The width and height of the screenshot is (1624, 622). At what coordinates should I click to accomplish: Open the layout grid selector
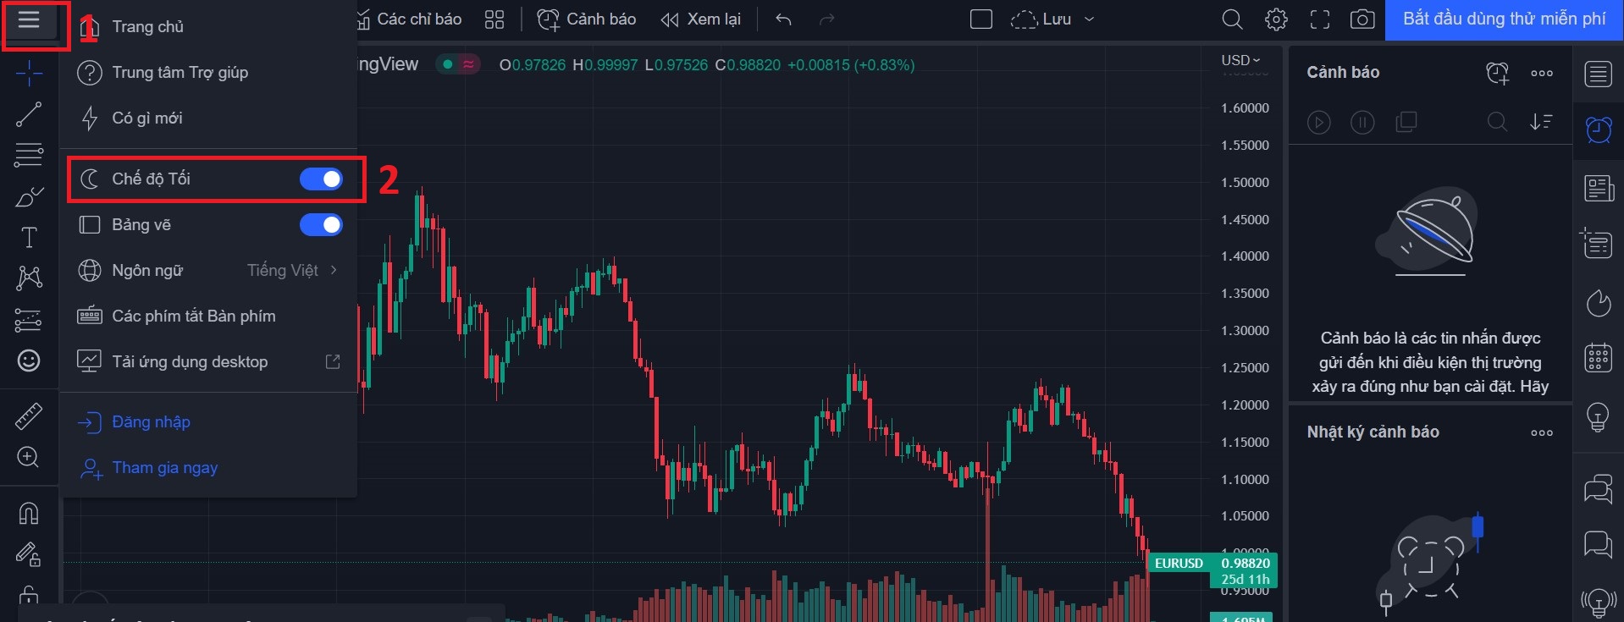pos(494,19)
